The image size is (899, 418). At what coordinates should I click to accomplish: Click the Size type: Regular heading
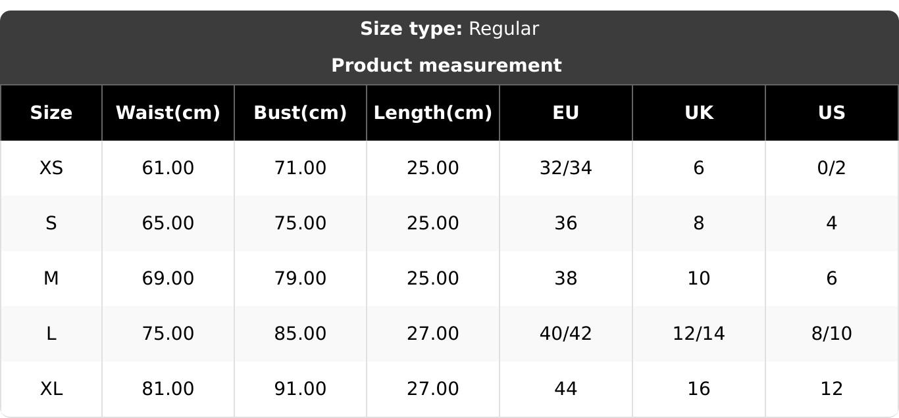click(x=449, y=29)
